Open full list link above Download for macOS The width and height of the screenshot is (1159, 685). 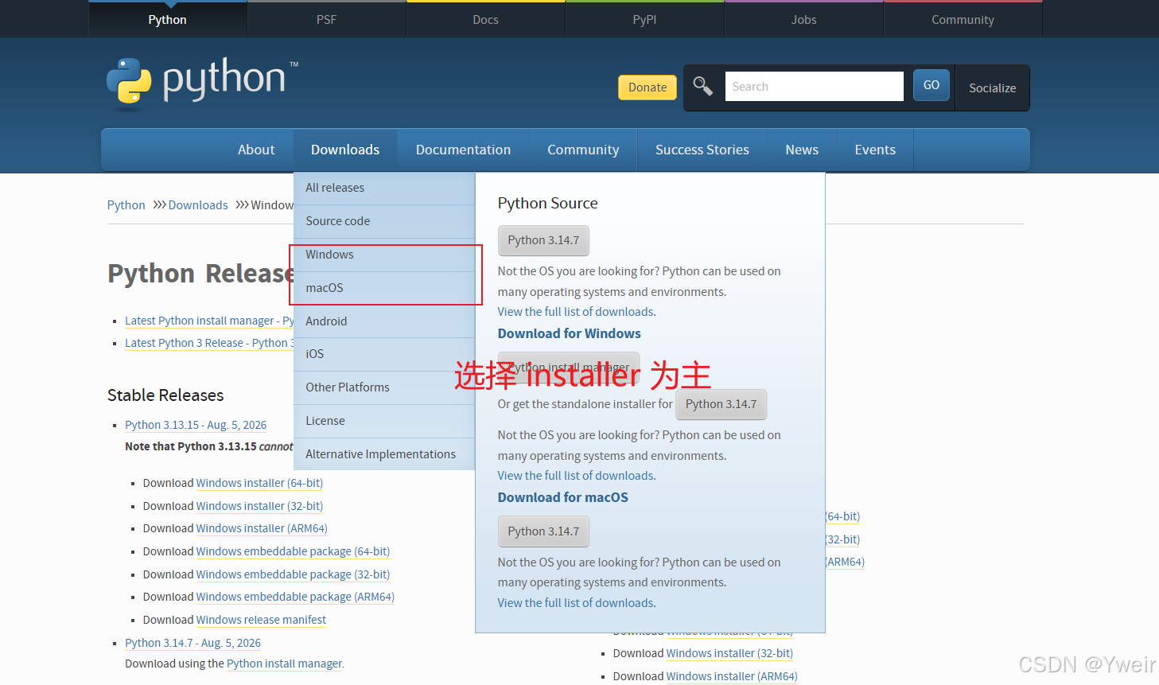(577, 476)
